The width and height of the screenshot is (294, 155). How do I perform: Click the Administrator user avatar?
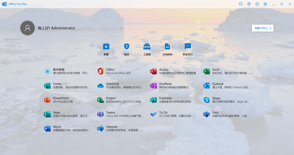point(28,28)
